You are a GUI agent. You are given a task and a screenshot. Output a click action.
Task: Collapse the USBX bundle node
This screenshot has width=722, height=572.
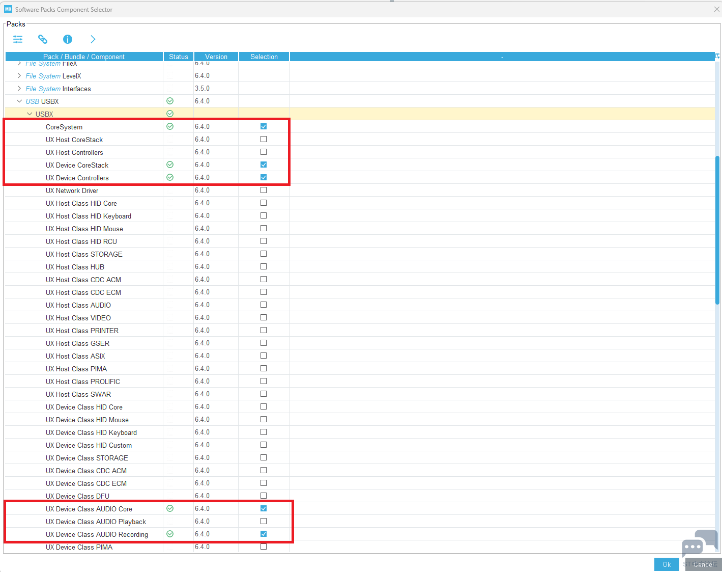tap(30, 114)
